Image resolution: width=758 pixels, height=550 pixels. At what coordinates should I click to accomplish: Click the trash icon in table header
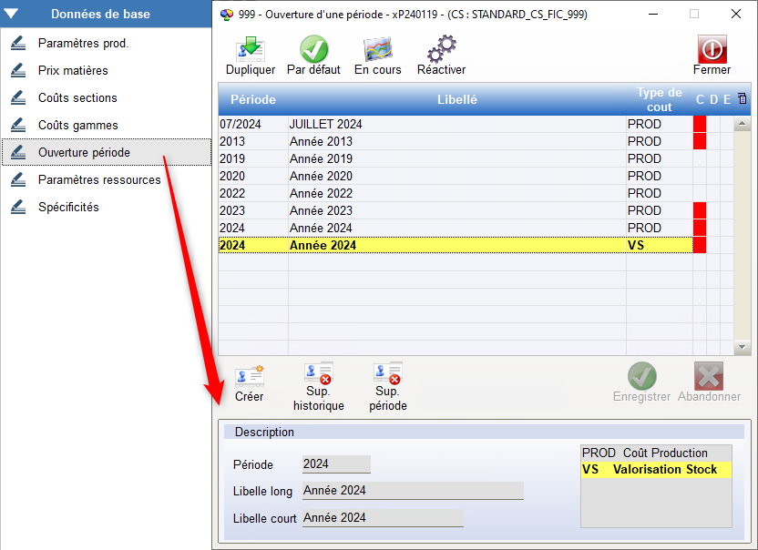coord(742,99)
